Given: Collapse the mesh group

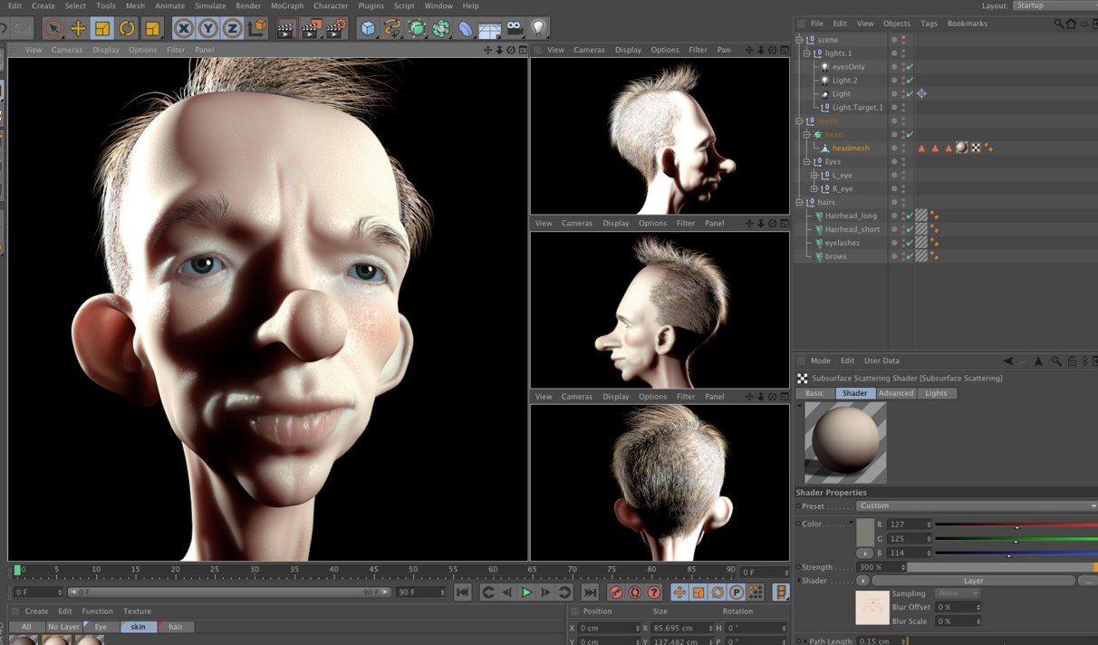Looking at the screenshot, I should [x=800, y=121].
